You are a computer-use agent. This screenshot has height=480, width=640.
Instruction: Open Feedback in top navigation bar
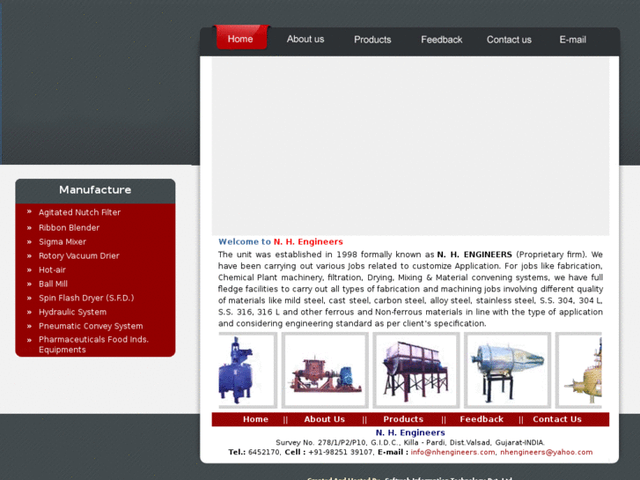442,40
